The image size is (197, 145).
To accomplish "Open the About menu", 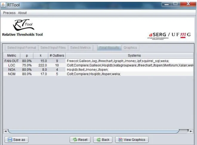I will tap(22, 13).
